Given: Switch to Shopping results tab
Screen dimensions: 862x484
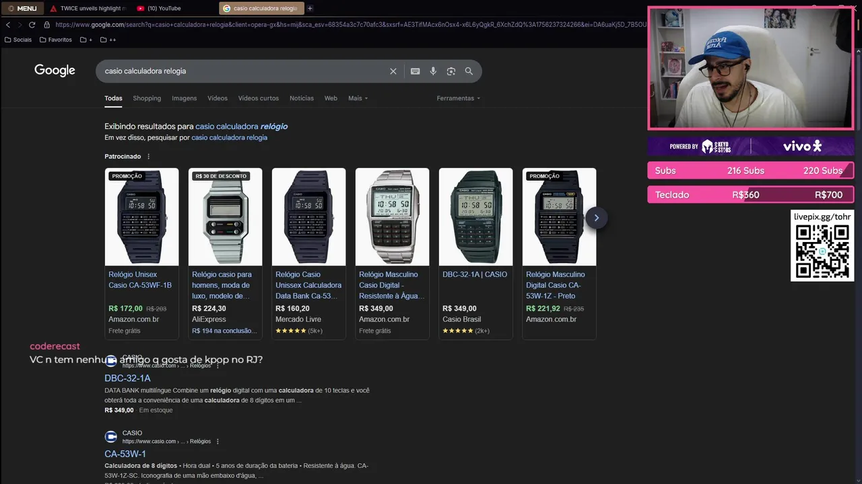Looking at the screenshot, I should click(147, 98).
